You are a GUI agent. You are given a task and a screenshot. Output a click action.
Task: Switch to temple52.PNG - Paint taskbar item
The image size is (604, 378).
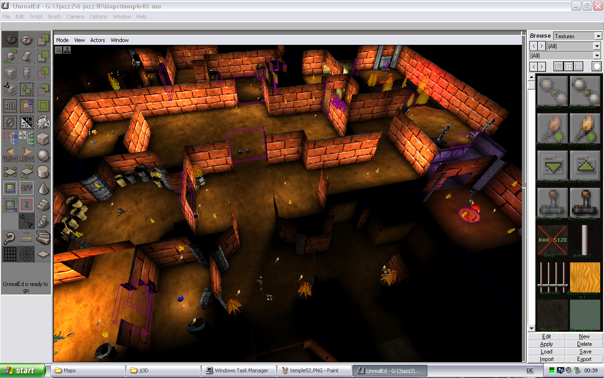coord(314,370)
